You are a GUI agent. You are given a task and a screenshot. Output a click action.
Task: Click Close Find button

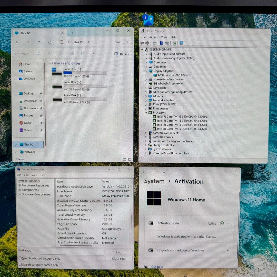tap(119, 259)
